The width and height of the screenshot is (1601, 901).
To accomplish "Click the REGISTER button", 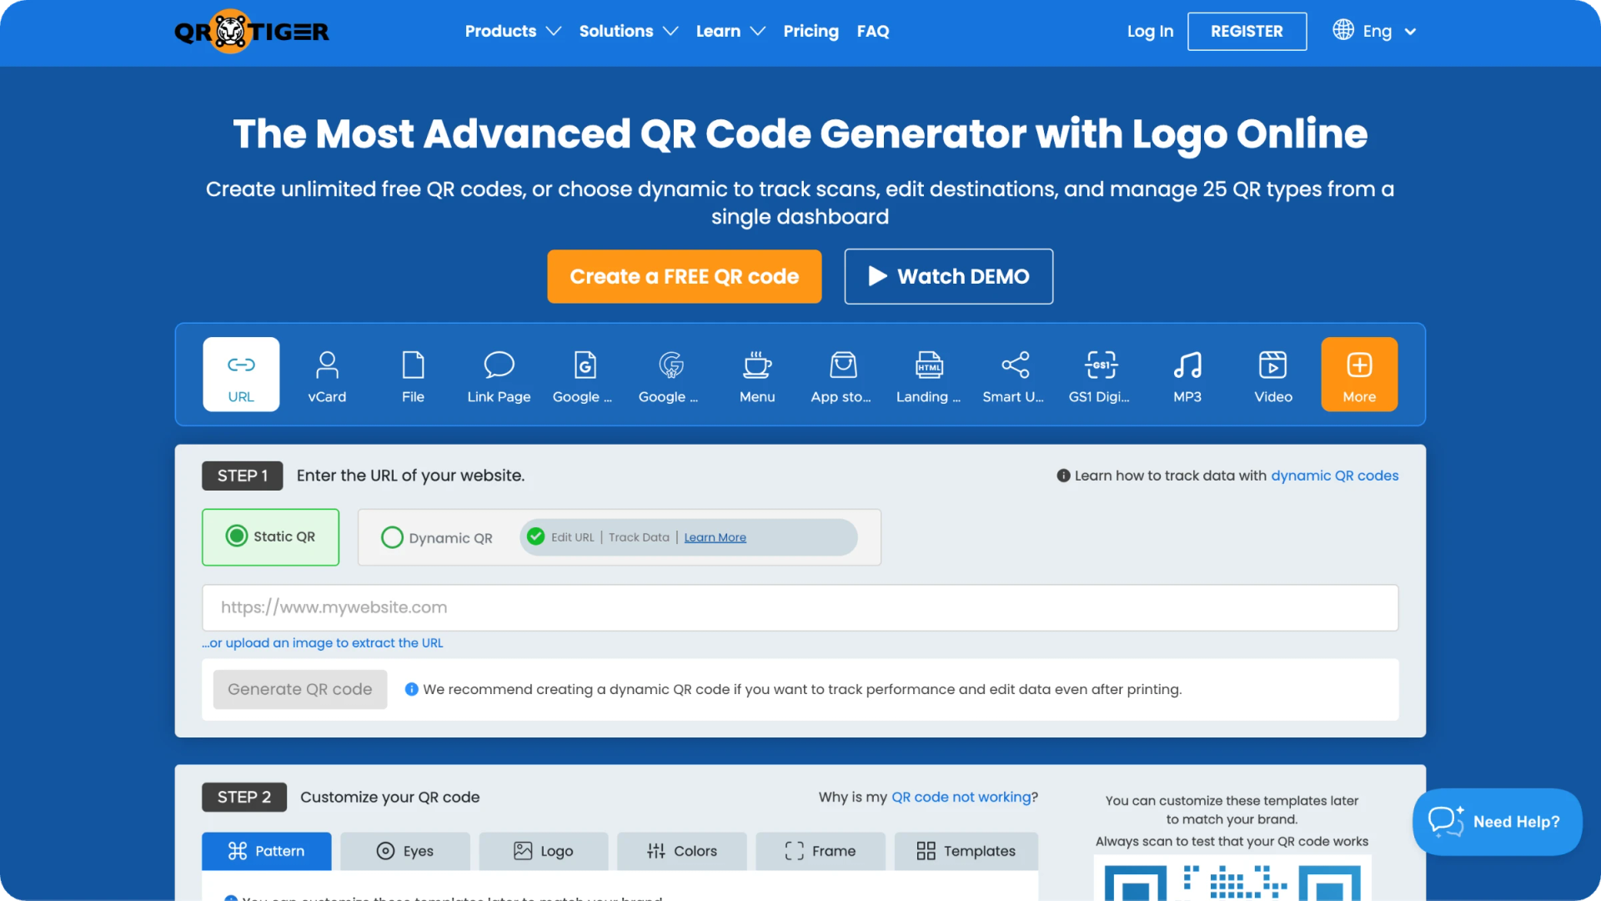I will [x=1247, y=32].
